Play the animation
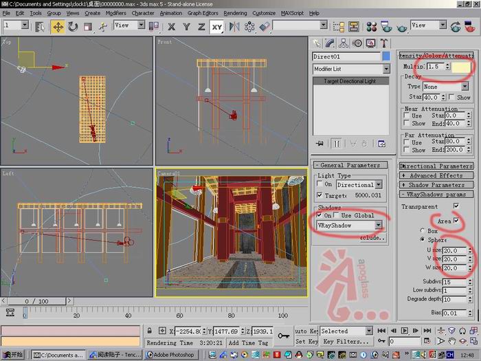Screen dimensions: 481x361 coord(405,331)
